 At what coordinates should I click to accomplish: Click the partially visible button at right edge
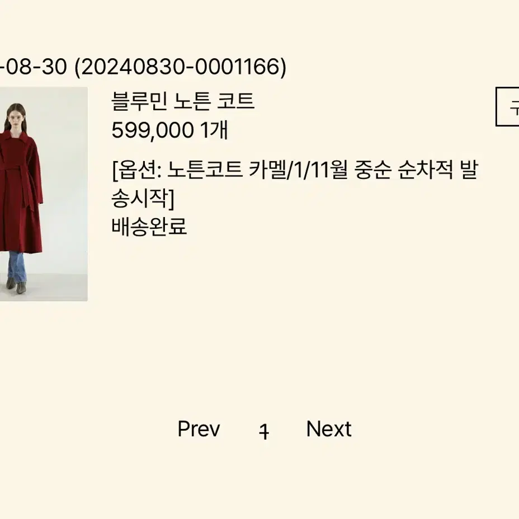pos(507,107)
